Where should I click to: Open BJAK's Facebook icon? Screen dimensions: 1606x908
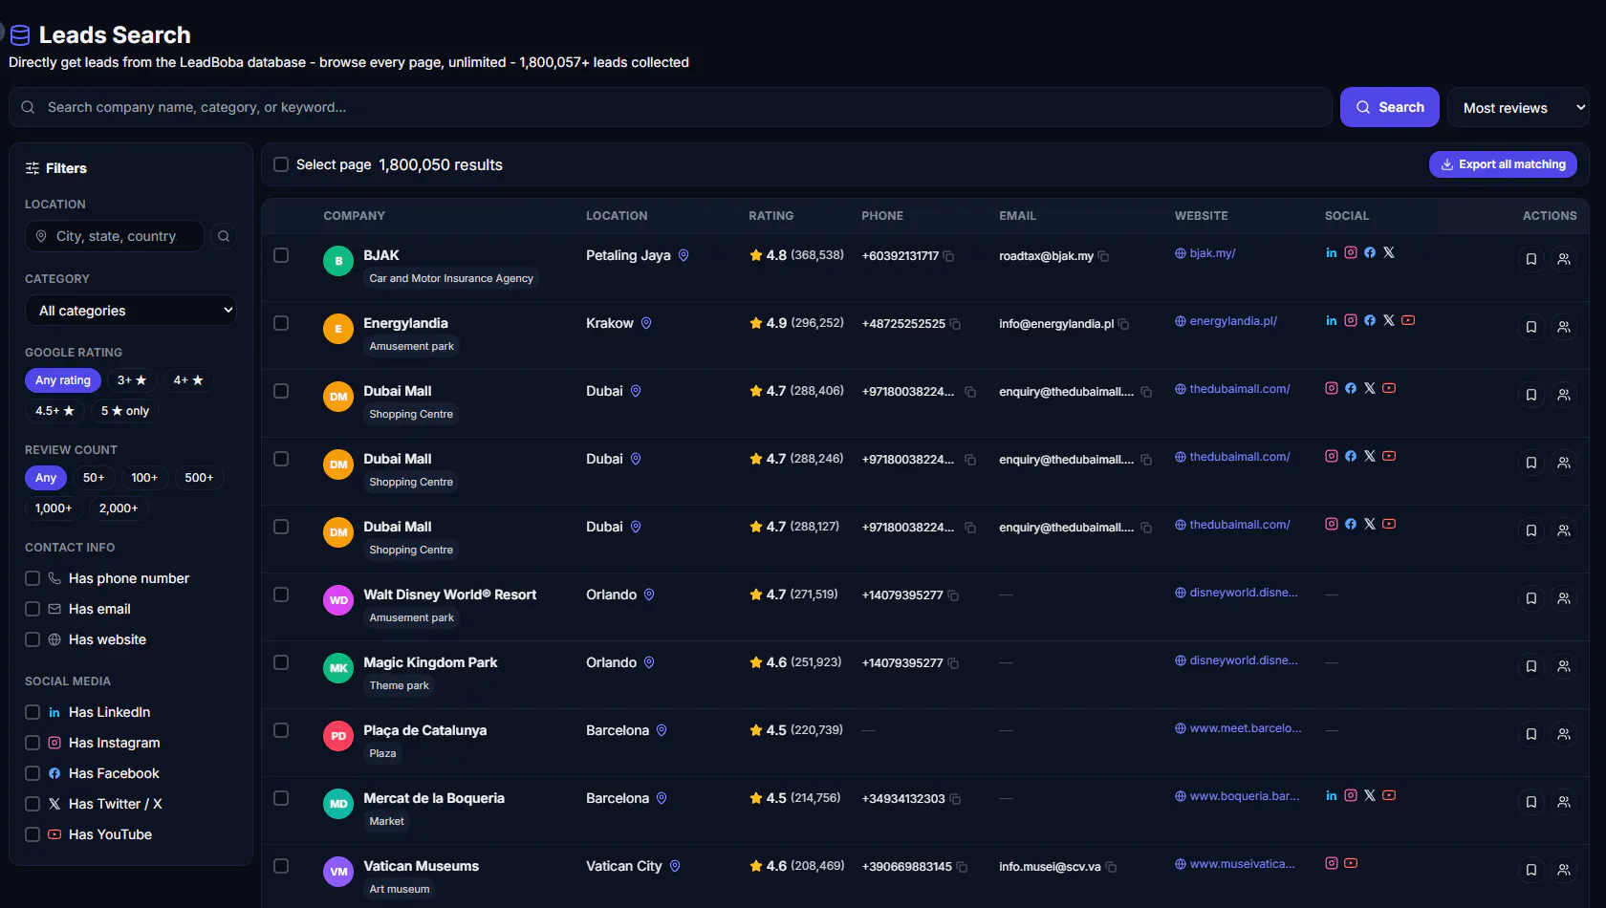click(x=1370, y=253)
